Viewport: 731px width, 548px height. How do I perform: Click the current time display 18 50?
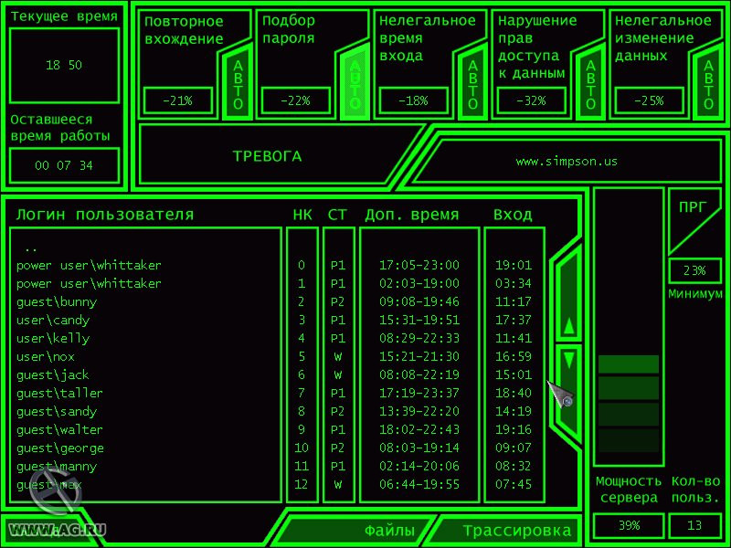(64, 65)
